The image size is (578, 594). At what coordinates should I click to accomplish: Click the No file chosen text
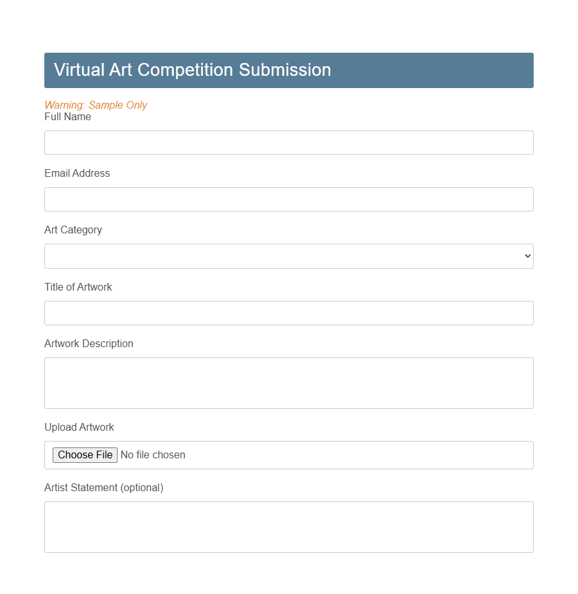pyautogui.click(x=152, y=455)
